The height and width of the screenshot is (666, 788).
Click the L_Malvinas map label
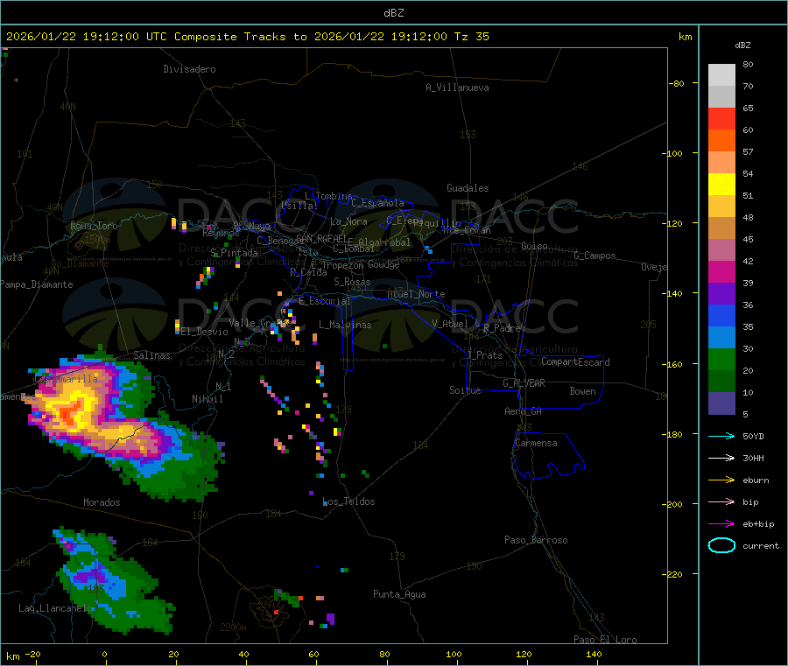tap(345, 325)
